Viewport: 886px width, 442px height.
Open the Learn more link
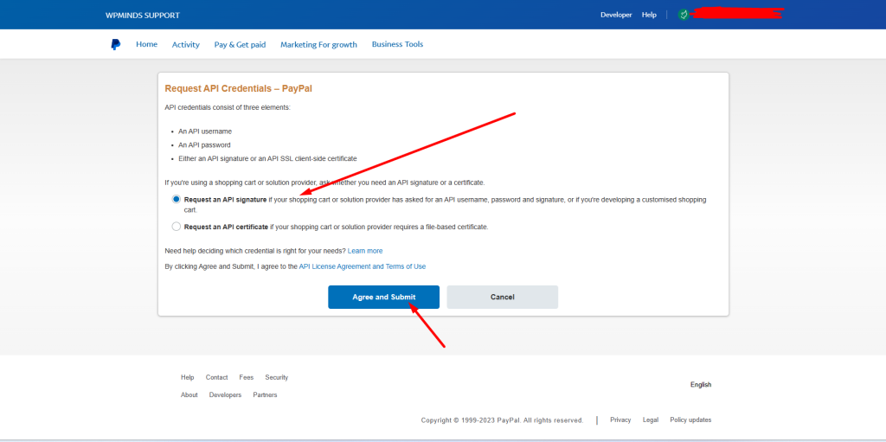(x=365, y=250)
